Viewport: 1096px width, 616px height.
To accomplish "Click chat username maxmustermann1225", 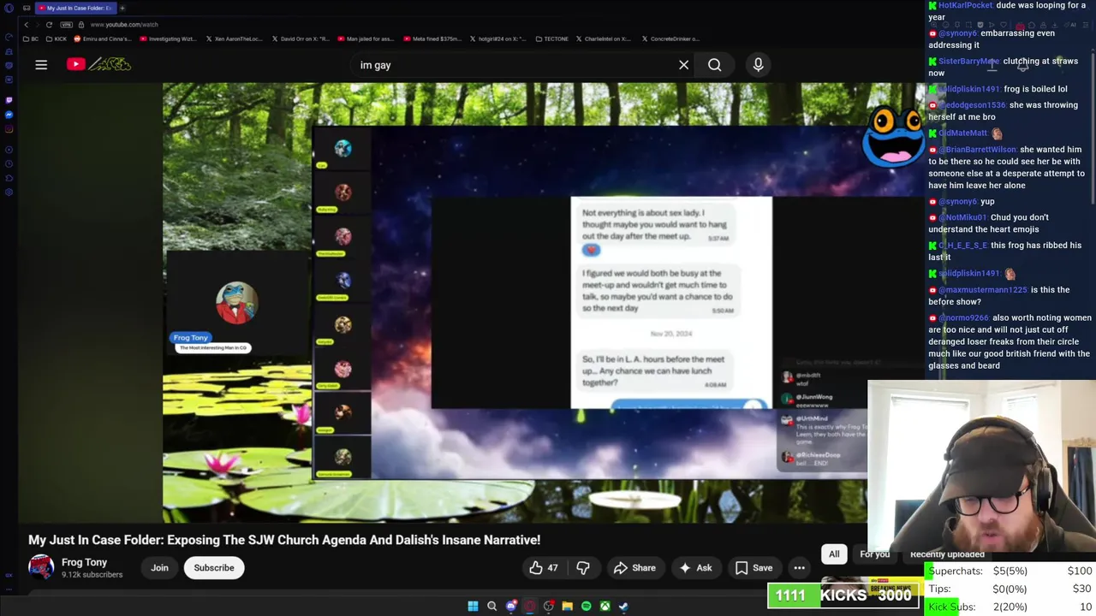I will point(982,290).
